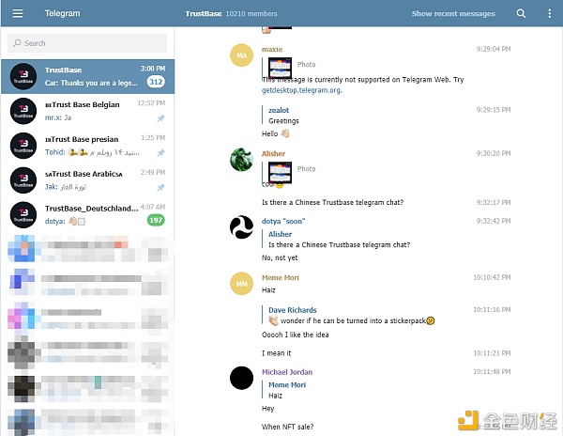Click message "Haiz" under the Meme Mori sender name
This screenshot has height=436, width=563.
tap(268, 290)
